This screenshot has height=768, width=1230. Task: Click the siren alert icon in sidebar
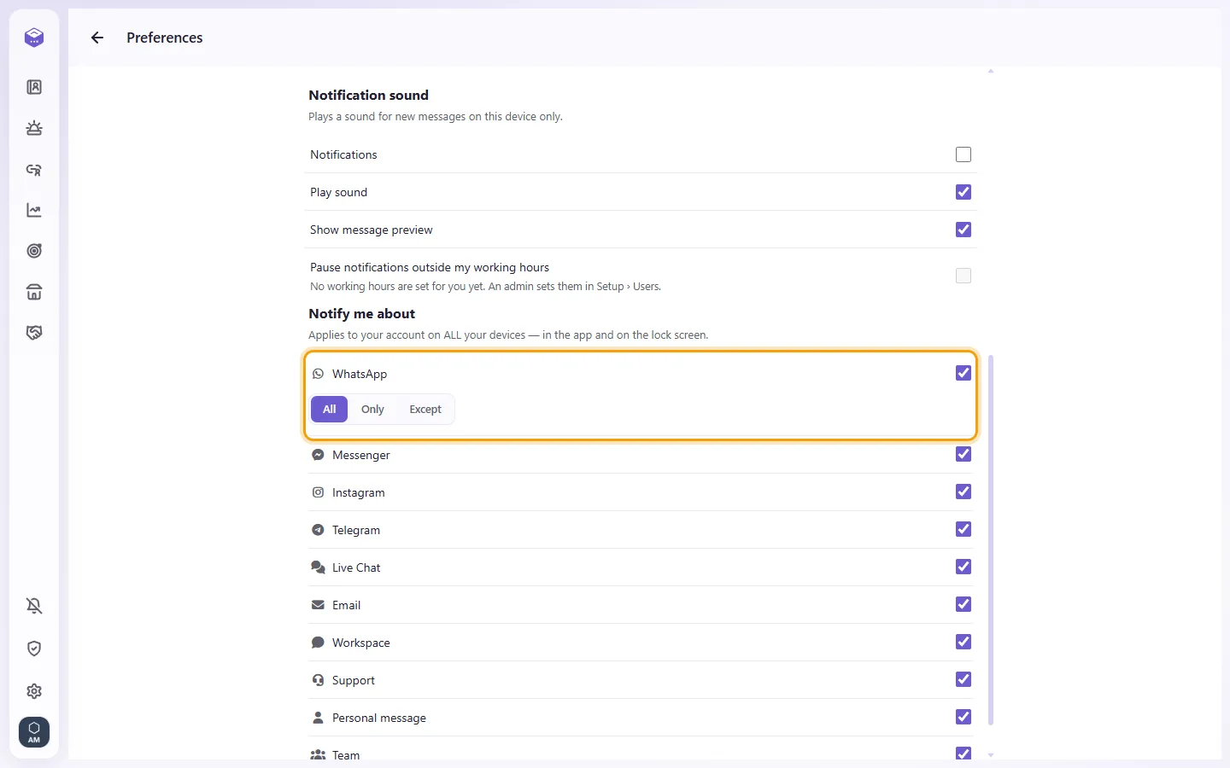[34, 128]
